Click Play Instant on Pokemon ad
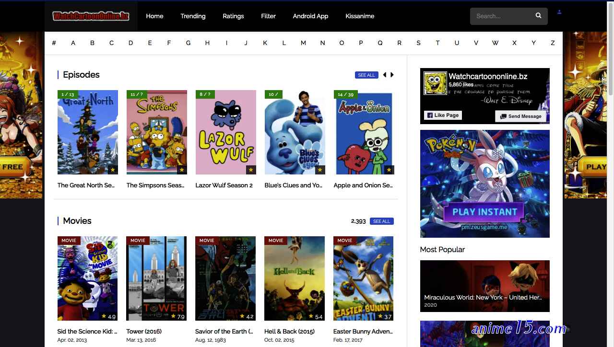Image resolution: width=614 pixels, height=347 pixels. pyautogui.click(x=484, y=212)
